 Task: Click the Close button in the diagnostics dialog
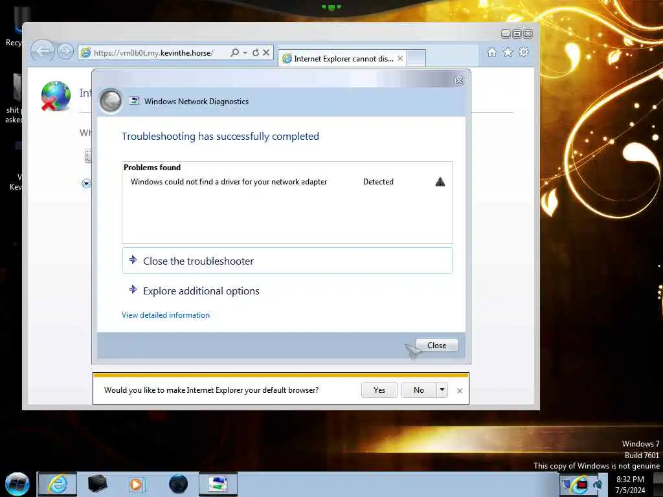(x=437, y=346)
